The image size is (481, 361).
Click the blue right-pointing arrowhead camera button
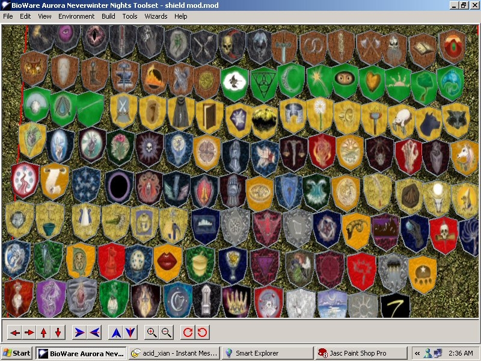79,332
